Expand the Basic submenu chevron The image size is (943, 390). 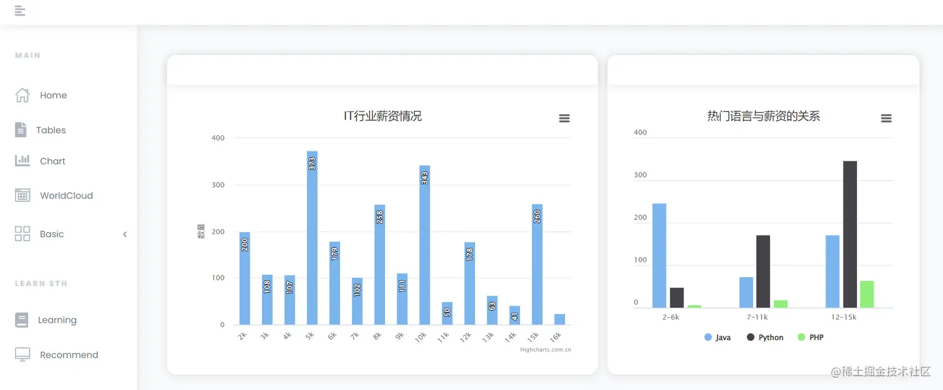click(x=125, y=234)
